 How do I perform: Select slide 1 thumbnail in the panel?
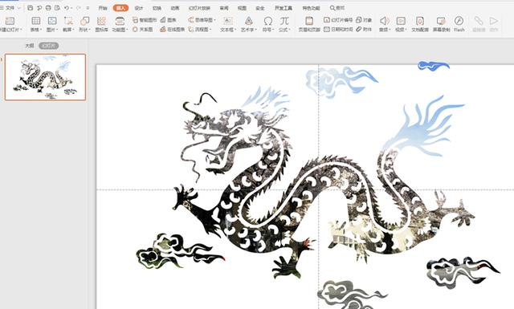point(45,77)
